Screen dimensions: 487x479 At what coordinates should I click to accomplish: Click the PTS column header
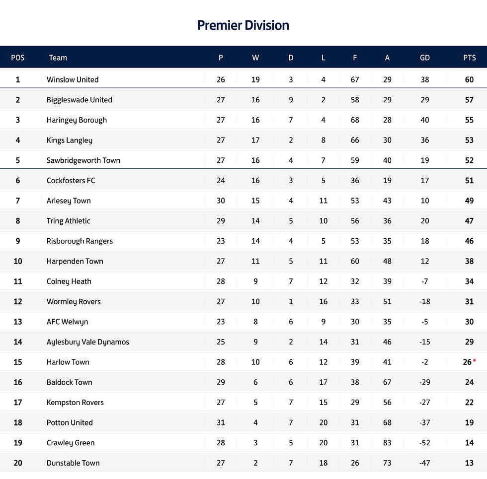(469, 58)
